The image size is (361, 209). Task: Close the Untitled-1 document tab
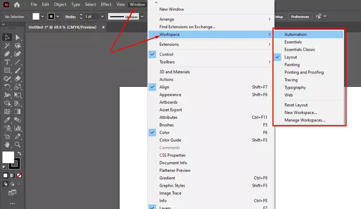click(103, 27)
